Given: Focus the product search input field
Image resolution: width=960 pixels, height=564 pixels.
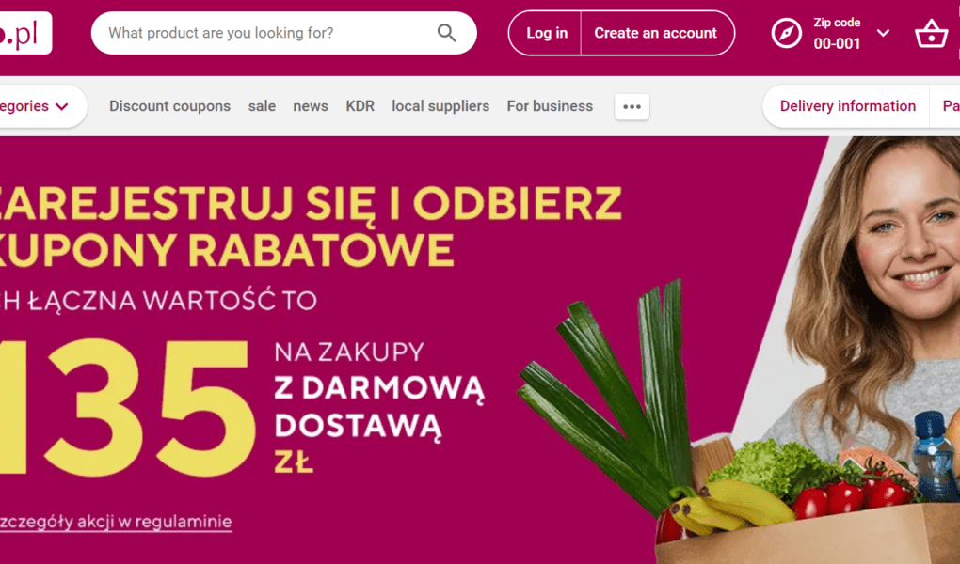Looking at the screenshot, I should tap(269, 33).
